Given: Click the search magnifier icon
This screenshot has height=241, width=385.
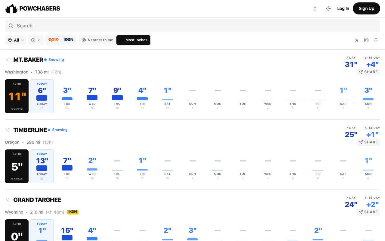Looking at the screenshot, I should pos(11,26).
